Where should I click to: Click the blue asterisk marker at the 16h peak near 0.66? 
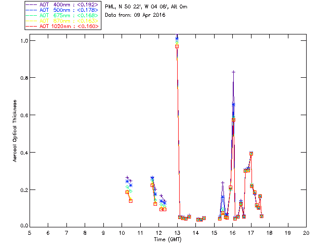[x=233, y=104]
